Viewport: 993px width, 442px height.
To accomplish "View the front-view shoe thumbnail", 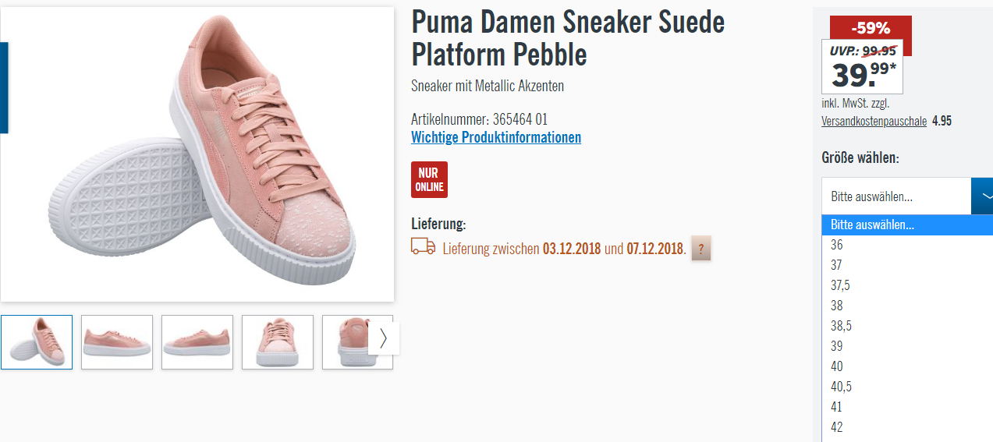I will tap(278, 342).
